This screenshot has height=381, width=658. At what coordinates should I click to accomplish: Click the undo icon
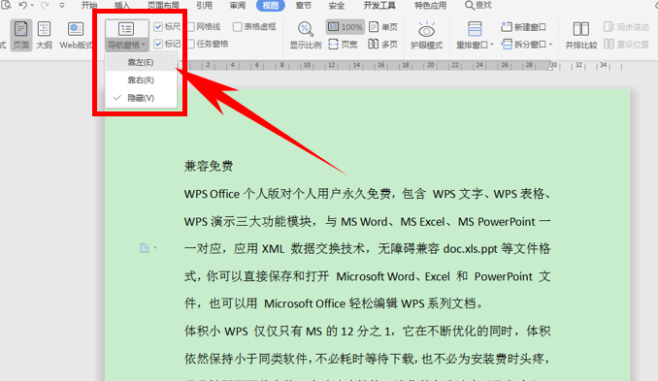pyautogui.click(x=22, y=5)
